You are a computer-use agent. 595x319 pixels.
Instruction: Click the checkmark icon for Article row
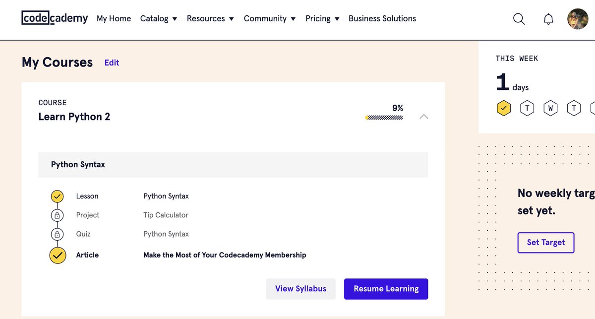point(58,255)
